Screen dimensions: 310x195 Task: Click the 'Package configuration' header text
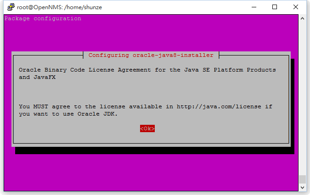tap(43, 18)
